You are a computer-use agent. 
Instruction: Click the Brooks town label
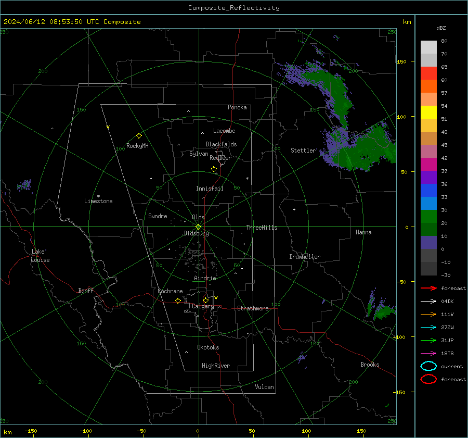tap(370, 365)
